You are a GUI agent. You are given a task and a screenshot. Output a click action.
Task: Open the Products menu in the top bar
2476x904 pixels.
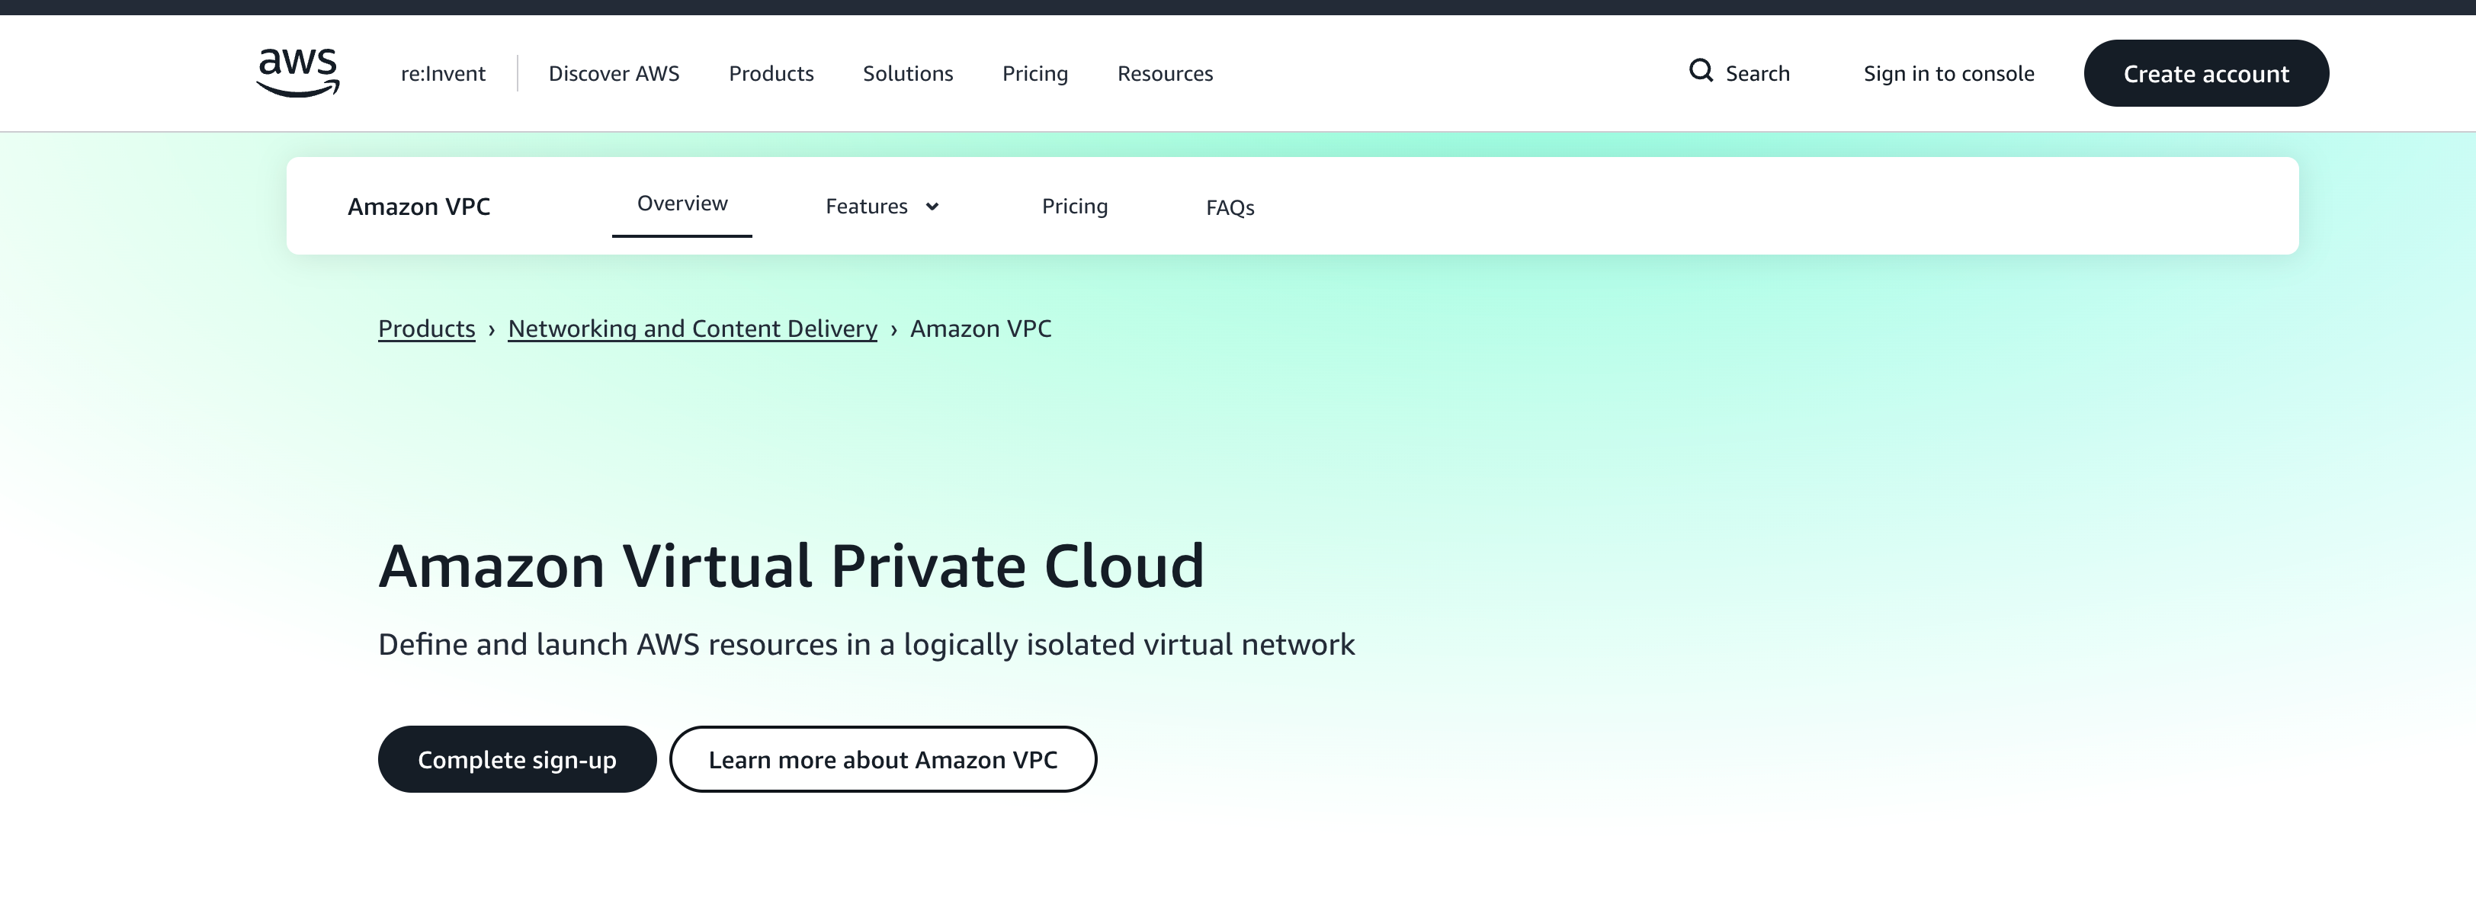771,73
